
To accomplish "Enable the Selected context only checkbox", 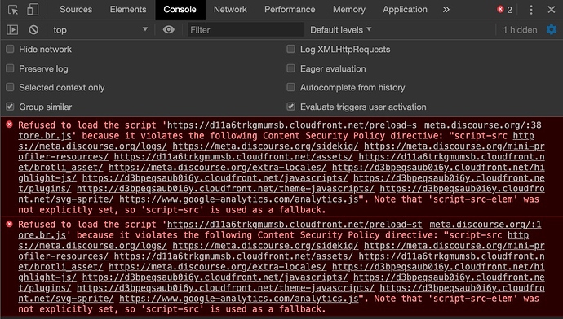I will point(10,87).
